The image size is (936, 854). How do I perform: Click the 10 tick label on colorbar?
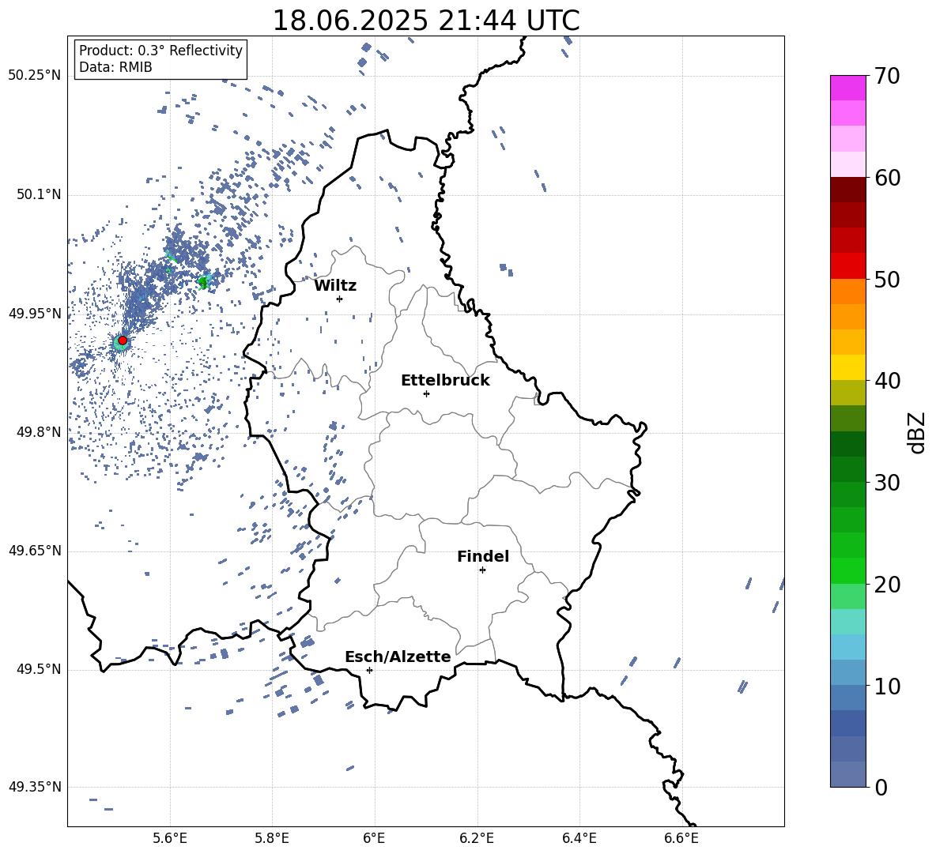pos(887,686)
